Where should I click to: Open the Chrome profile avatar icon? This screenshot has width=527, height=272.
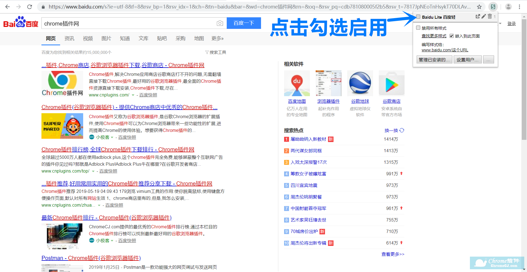(x=508, y=7)
